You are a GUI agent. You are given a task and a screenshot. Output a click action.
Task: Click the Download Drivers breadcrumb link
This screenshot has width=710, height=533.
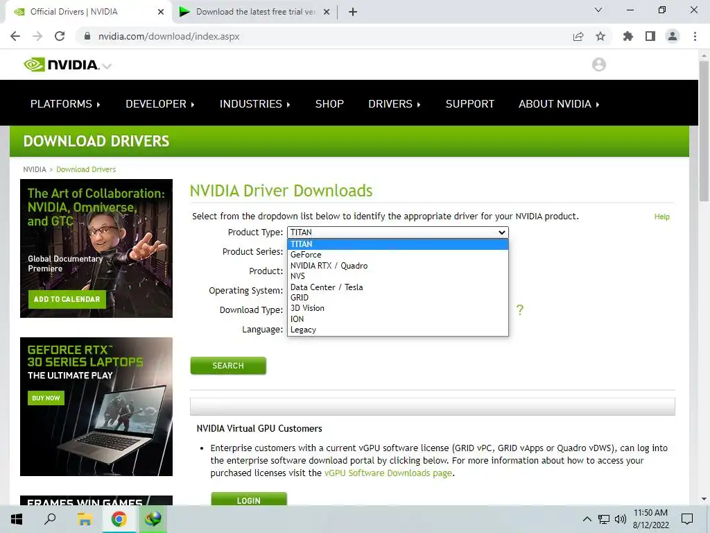pos(86,169)
